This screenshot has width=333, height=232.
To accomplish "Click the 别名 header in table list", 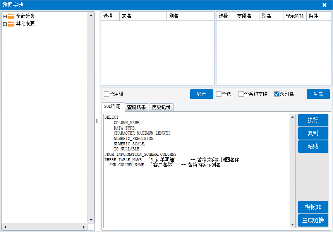I will point(190,16).
